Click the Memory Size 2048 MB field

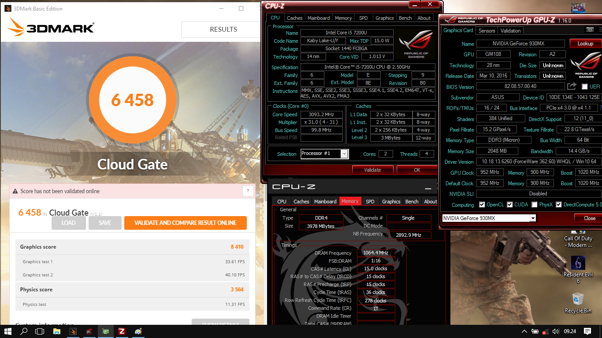497,151
